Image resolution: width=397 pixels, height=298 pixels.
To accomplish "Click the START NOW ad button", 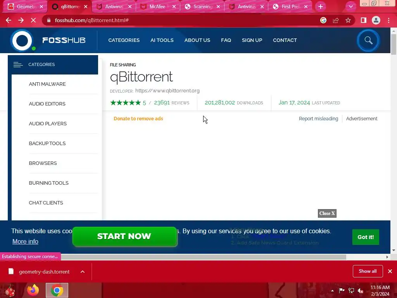I will [x=124, y=236].
